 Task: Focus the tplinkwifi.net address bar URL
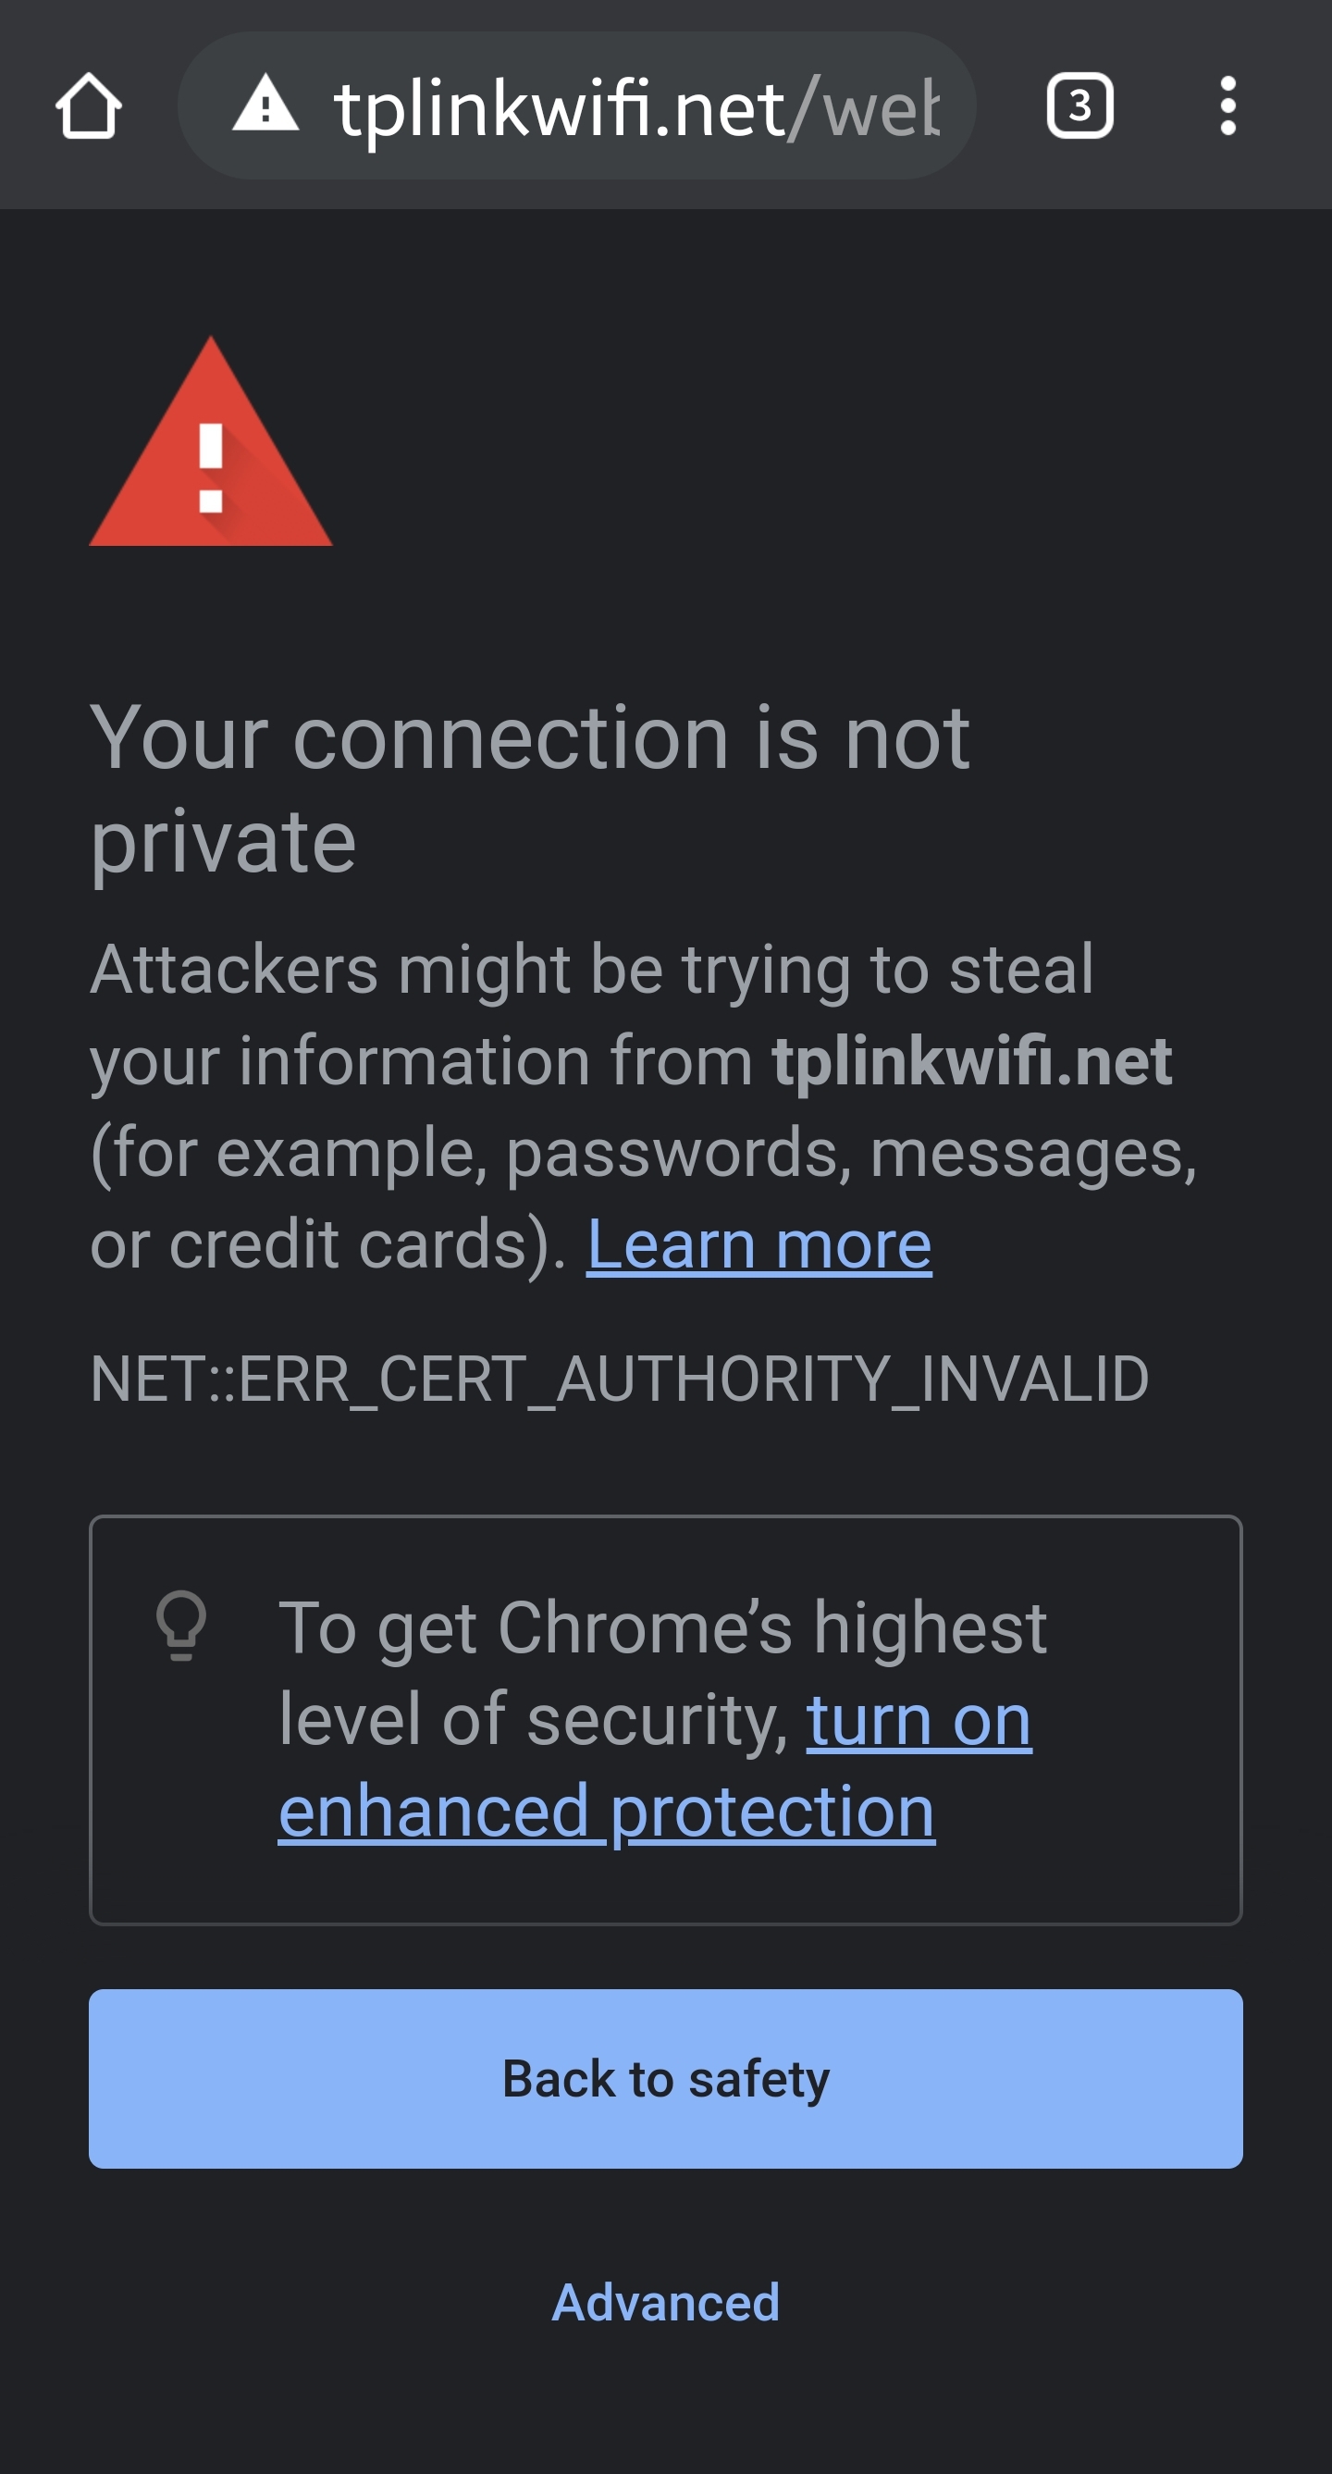(559, 107)
